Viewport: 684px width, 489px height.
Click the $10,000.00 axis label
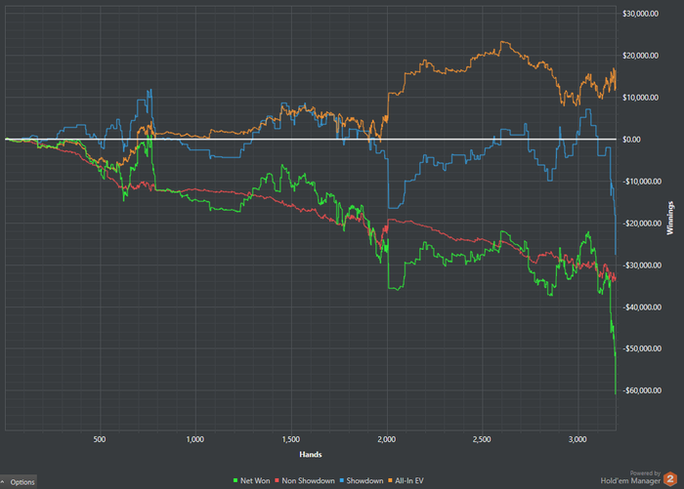click(x=640, y=98)
